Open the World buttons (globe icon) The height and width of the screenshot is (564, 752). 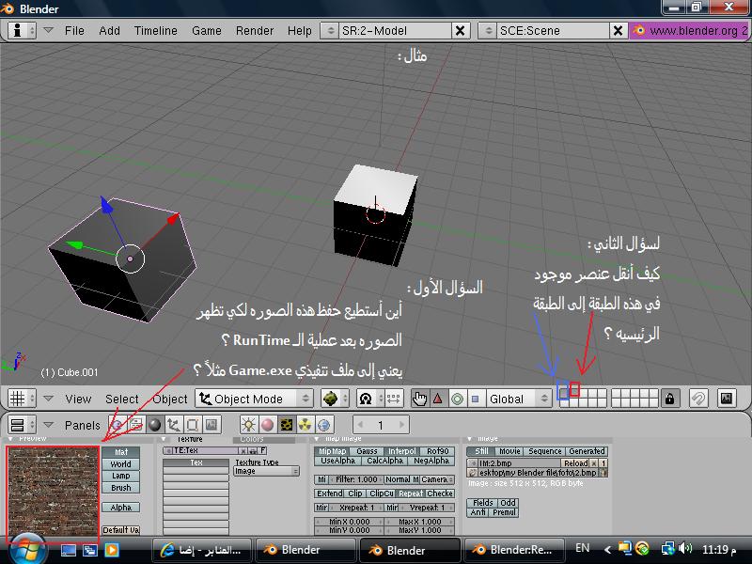323,425
